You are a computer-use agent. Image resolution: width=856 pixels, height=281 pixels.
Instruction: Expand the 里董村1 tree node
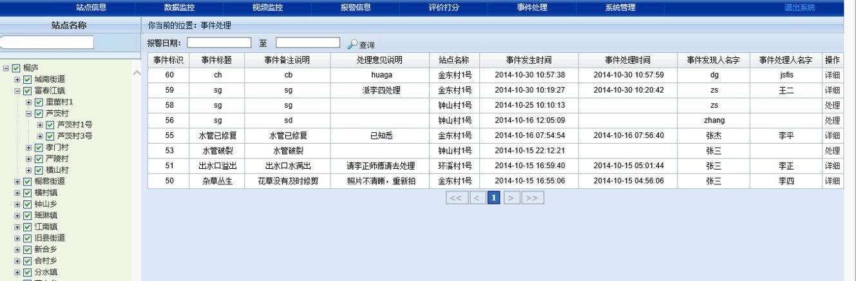coord(29,102)
